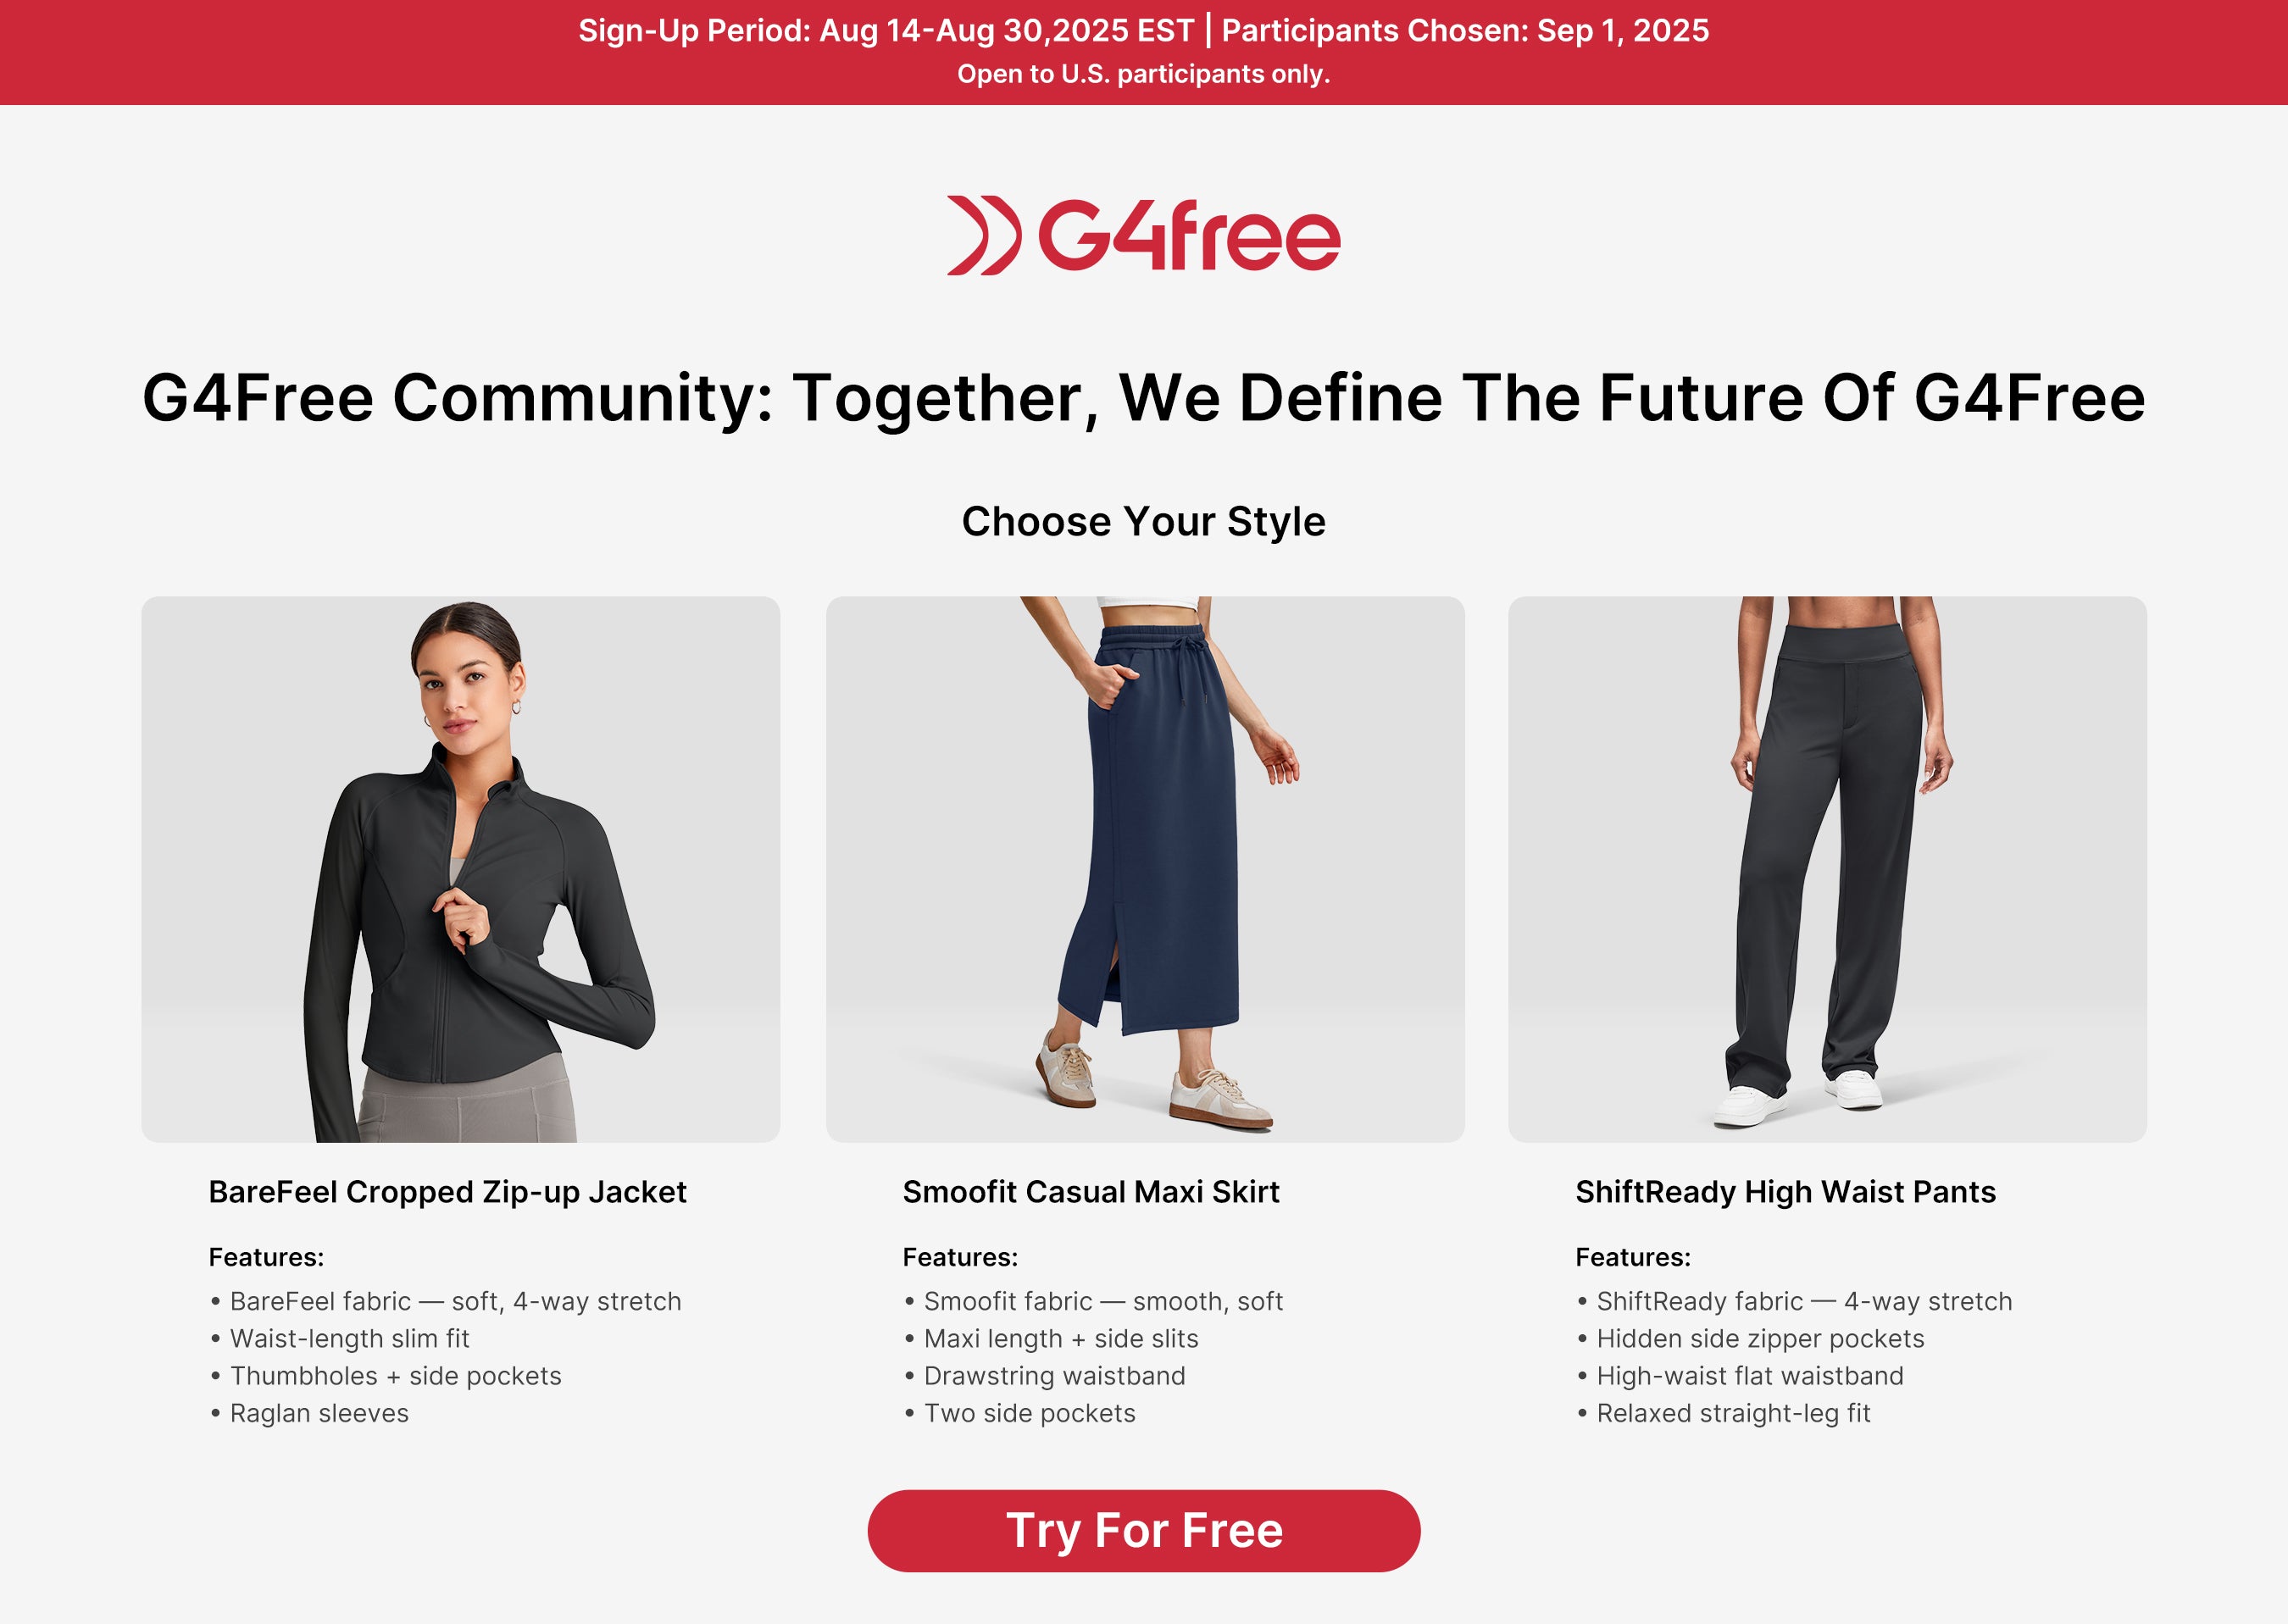Select the ShiftReady pants product image

[1827, 869]
